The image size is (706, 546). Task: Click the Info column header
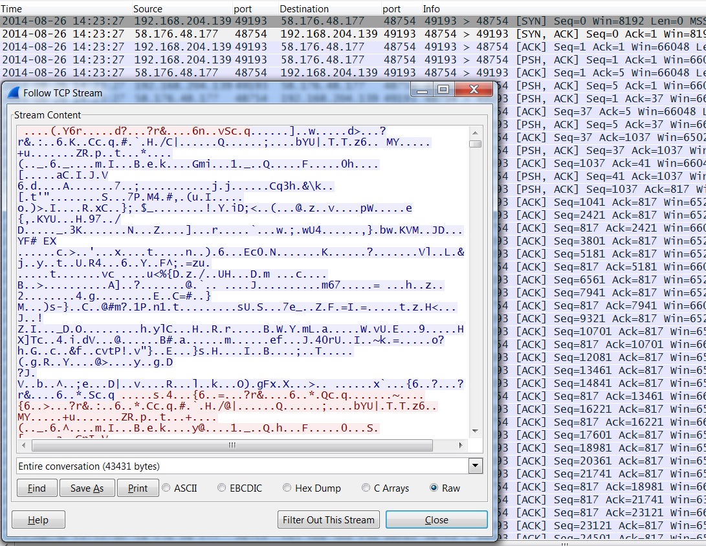(432, 9)
